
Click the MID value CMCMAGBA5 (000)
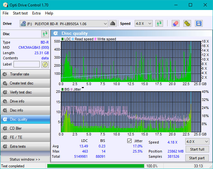(x=34, y=47)
